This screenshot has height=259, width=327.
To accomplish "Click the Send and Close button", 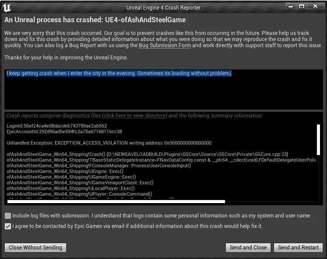I will (248, 247).
